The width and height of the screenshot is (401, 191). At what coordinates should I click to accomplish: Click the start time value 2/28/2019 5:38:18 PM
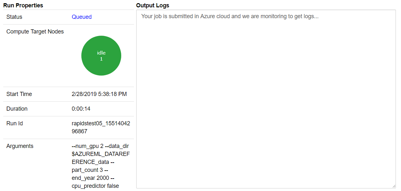pos(99,94)
